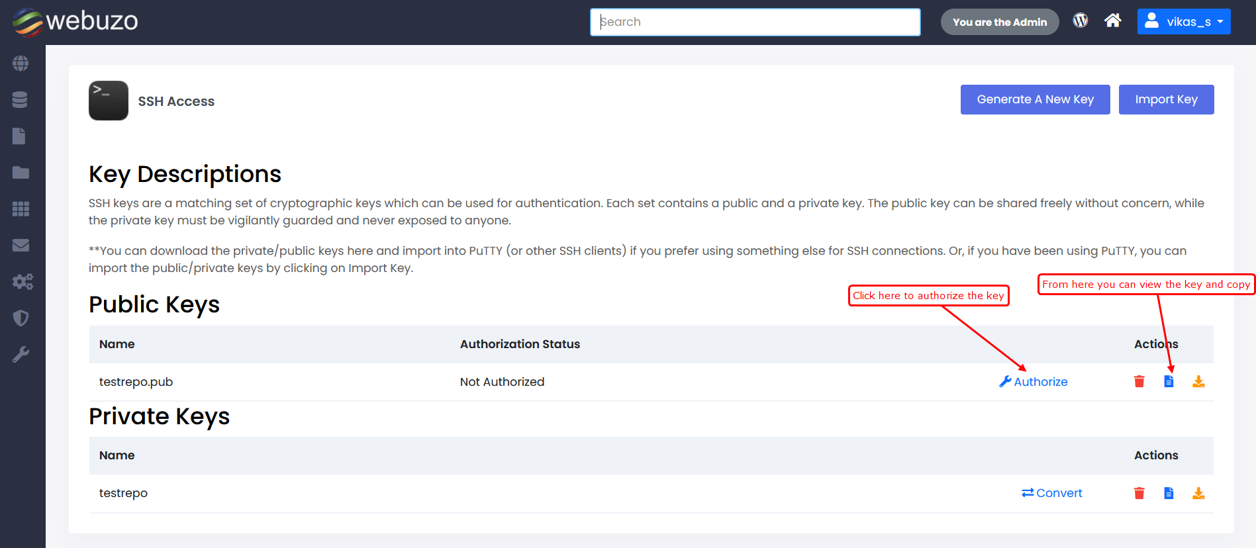View the testrepo.pub public key

1169,382
